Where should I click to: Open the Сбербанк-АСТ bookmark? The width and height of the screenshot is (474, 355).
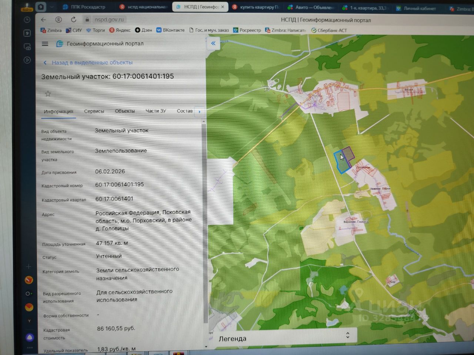(x=329, y=30)
